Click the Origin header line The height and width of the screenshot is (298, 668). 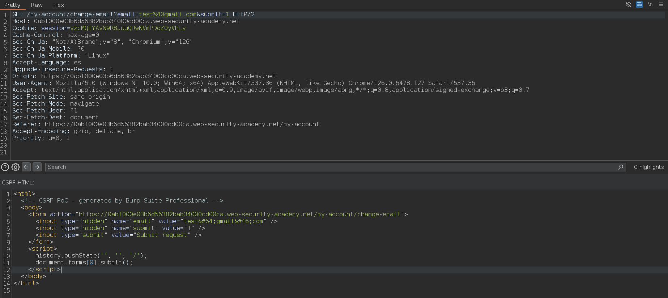144,76
